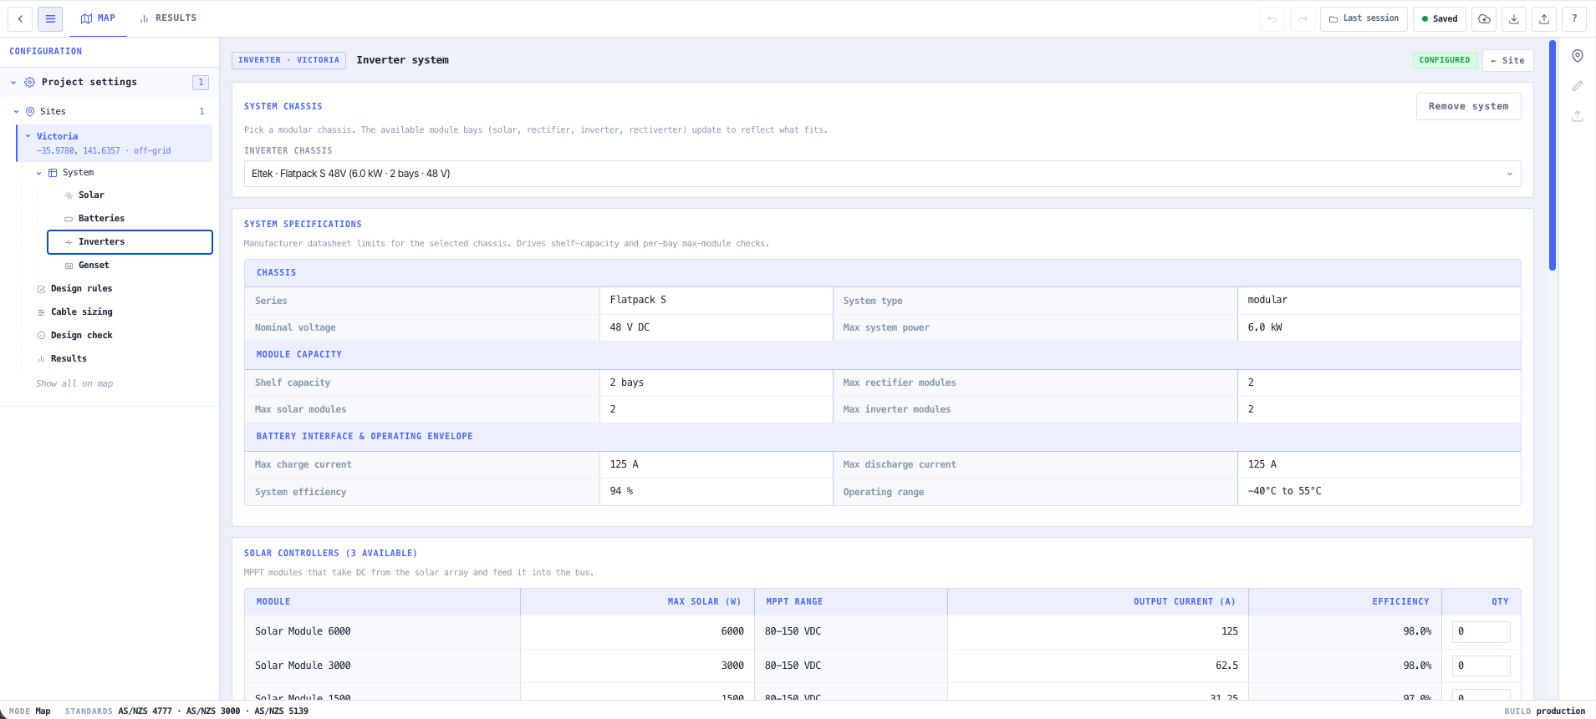This screenshot has height=719, width=1596.
Task: Go back using the ← Site button
Action: 1508,60
